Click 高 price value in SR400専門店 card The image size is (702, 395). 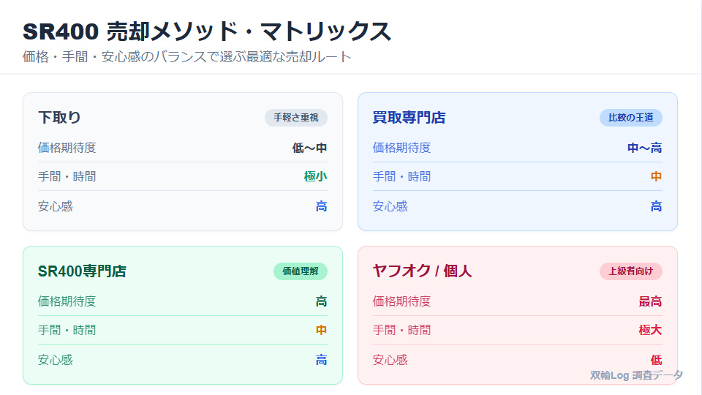[321, 301]
